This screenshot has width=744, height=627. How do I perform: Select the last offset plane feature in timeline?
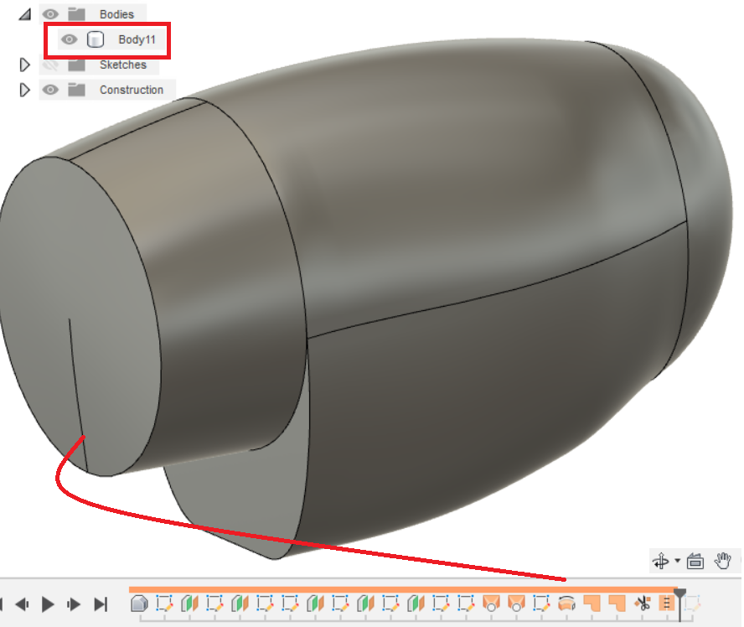(x=416, y=604)
